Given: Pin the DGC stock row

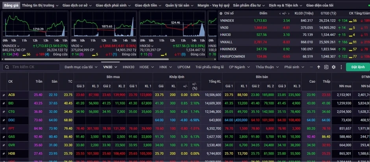Looking at the screenshot, I should coord(4,120).
